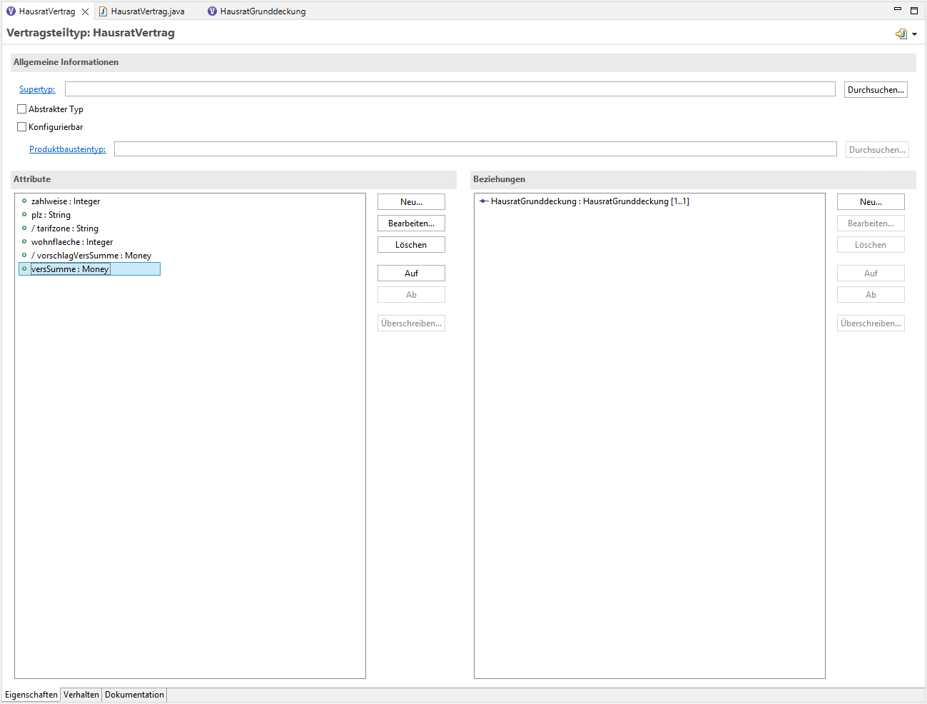
Task: Click the toolbar icon at top right of editor
Action: tap(901, 34)
